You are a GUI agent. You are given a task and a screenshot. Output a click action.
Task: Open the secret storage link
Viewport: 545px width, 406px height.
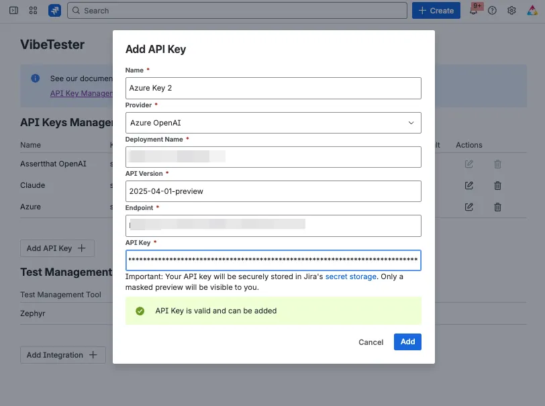click(x=351, y=276)
